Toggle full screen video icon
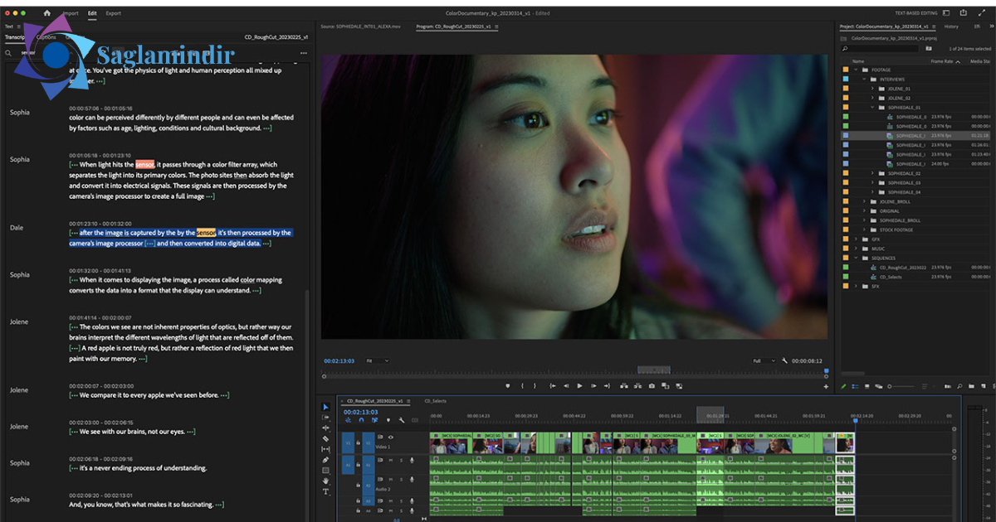This screenshot has height=522, width=996. pyautogui.click(x=982, y=13)
